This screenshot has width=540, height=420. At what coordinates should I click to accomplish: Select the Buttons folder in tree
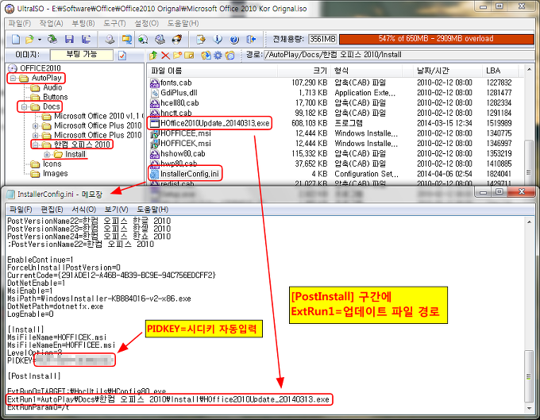click(x=55, y=97)
